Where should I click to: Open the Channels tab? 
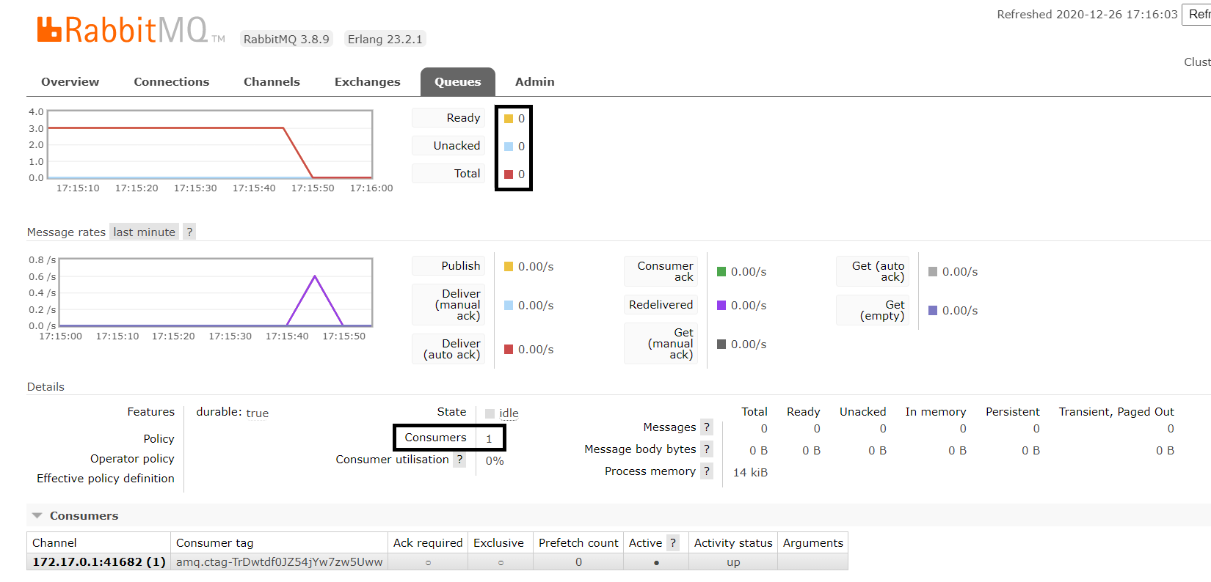[272, 81]
